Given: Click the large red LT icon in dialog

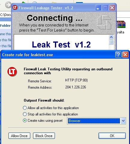Looking at the screenshot, I should 12,72.
